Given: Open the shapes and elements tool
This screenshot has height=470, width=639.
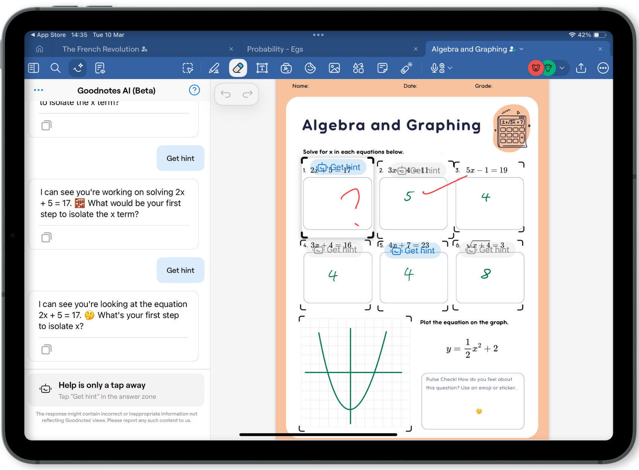Looking at the screenshot, I should pos(358,68).
